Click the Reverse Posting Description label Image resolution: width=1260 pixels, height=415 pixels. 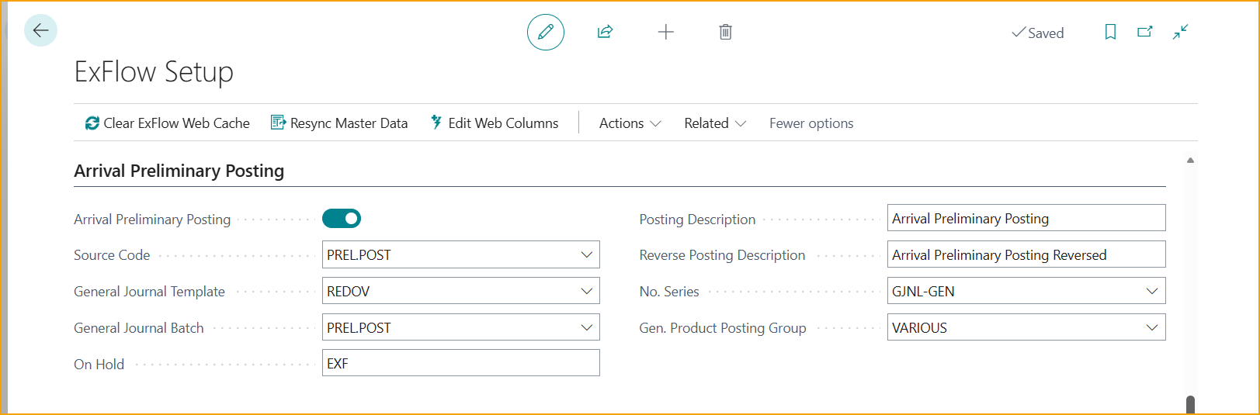[x=722, y=255]
